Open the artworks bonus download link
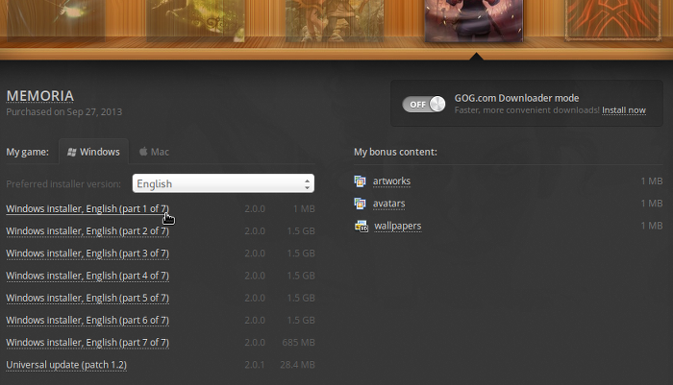Image resolution: width=673 pixels, height=385 pixels. 391,181
